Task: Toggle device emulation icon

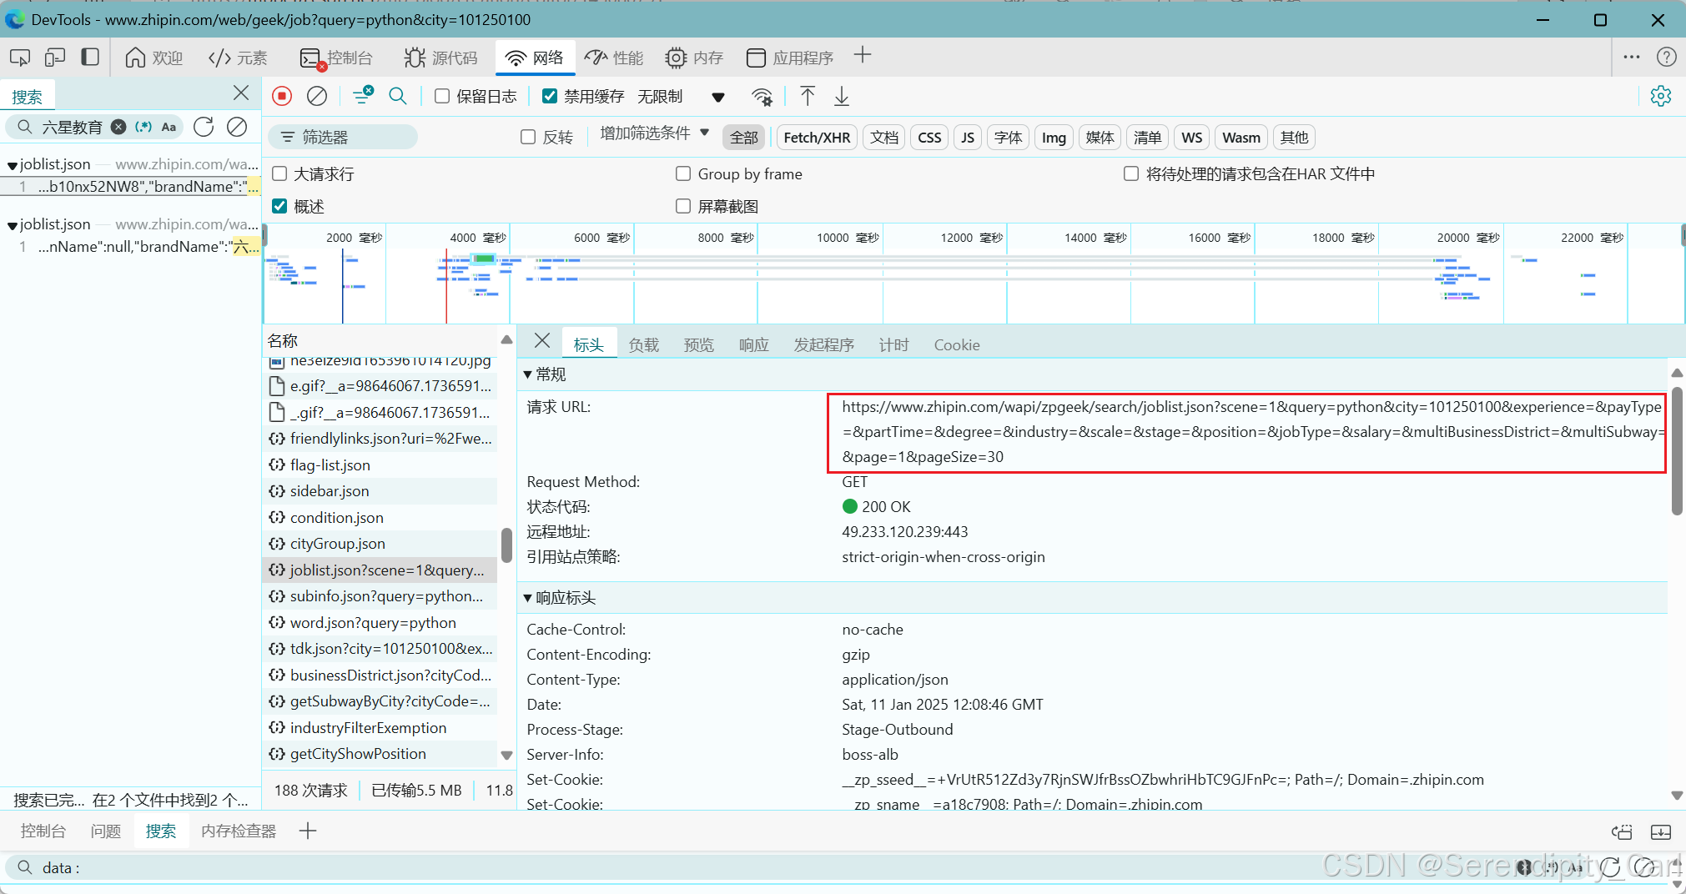Action: (x=55, y=58)
